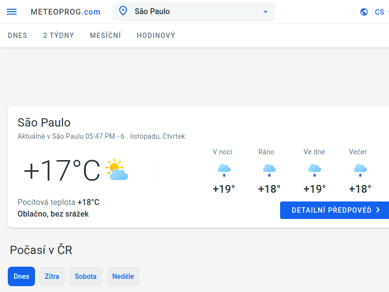Click the globe language icon
389x292 pixels.
pos(364,12)
